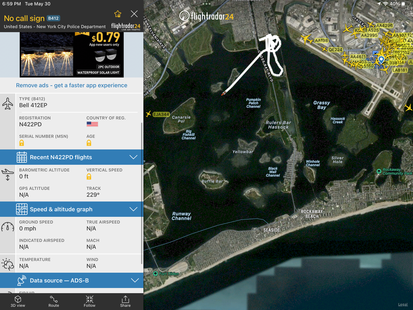Image resolution: width=413 pixels, height=310 pixels.
Task: Tap the altitude airplane arrow icon
Action: click(8, 175)
